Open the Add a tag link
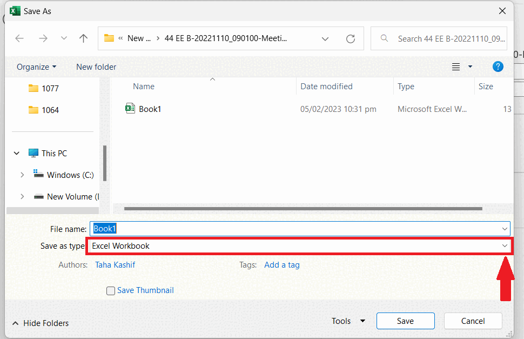This screenshot has width=524, height=339. click(x=281, y=264)
